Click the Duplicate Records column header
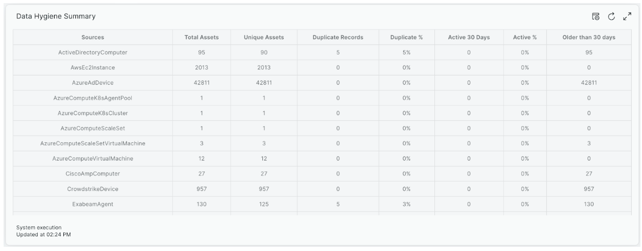Screen dimensions: 642x251 pyautogui.click(x=338, y=37)
